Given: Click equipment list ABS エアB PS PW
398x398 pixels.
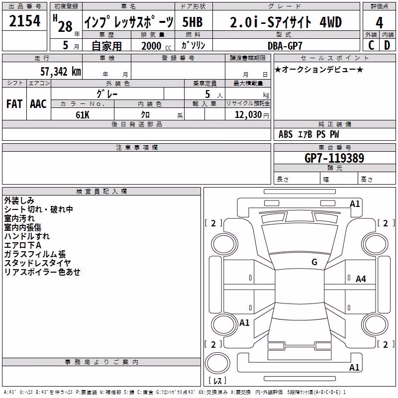Looking at the screenshot, I should point(308,134).
